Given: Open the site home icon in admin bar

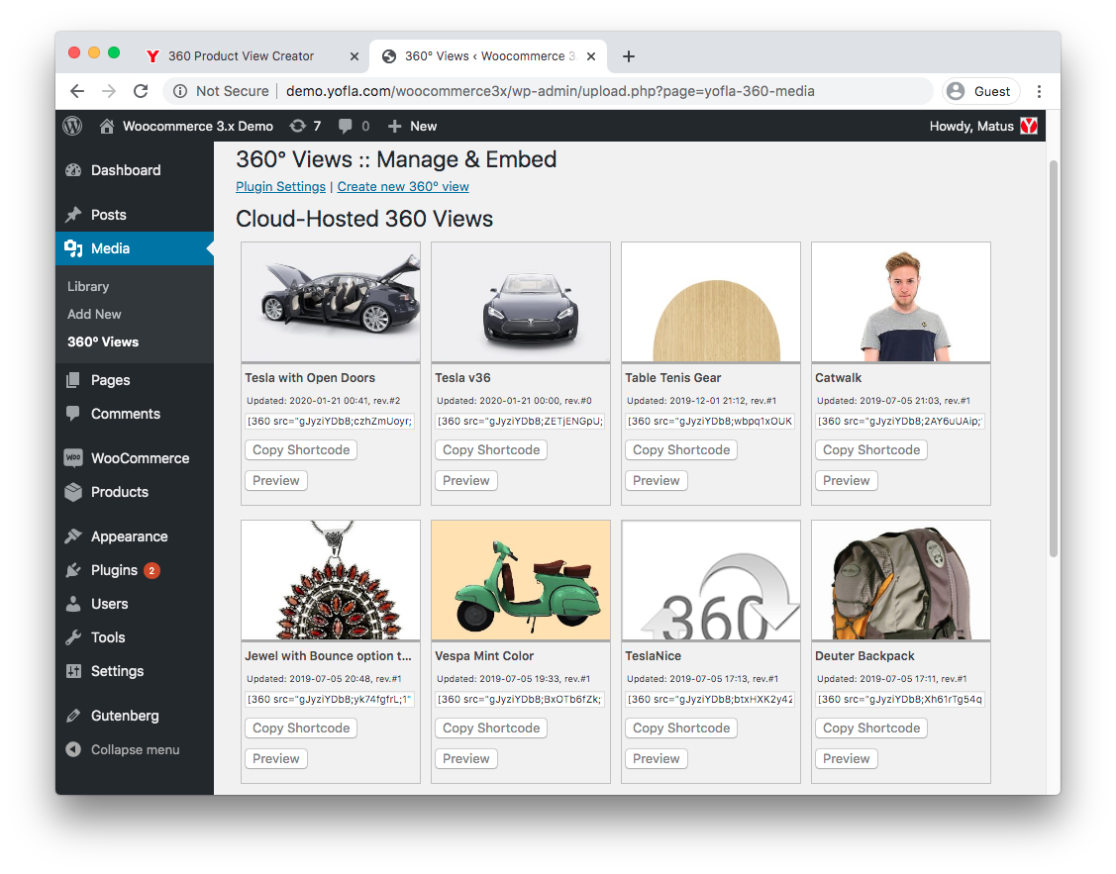Looking at the screenshot, I should click(107, 126).
